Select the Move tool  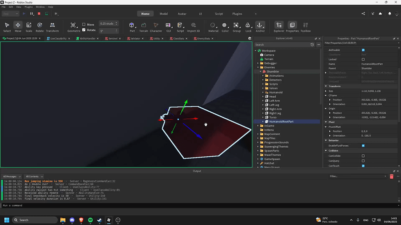pyautogui.click(x=18, y=27)
